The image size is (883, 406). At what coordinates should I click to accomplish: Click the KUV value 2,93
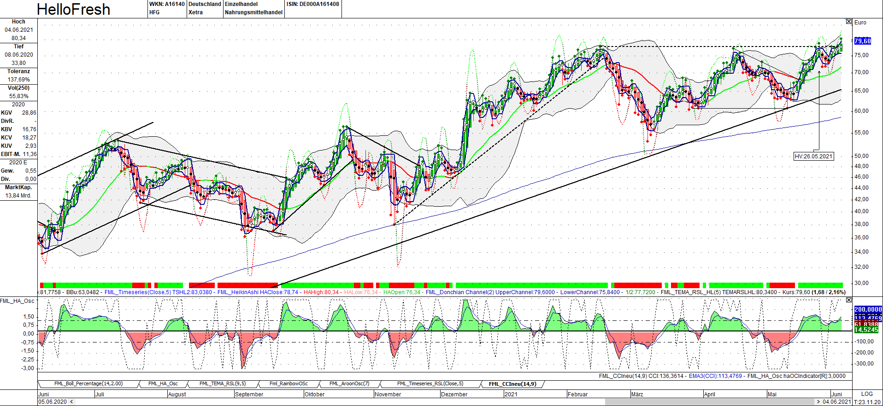[30, 146]
